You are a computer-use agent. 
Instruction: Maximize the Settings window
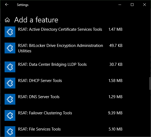point(132,5)
